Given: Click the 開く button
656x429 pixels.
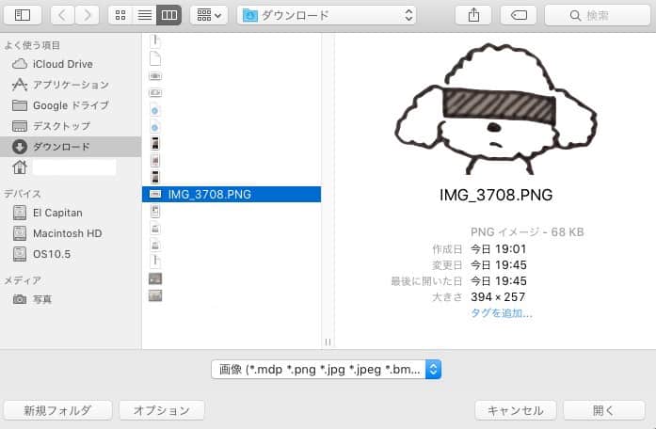Looking at the screenshot, I should point(603,410).
